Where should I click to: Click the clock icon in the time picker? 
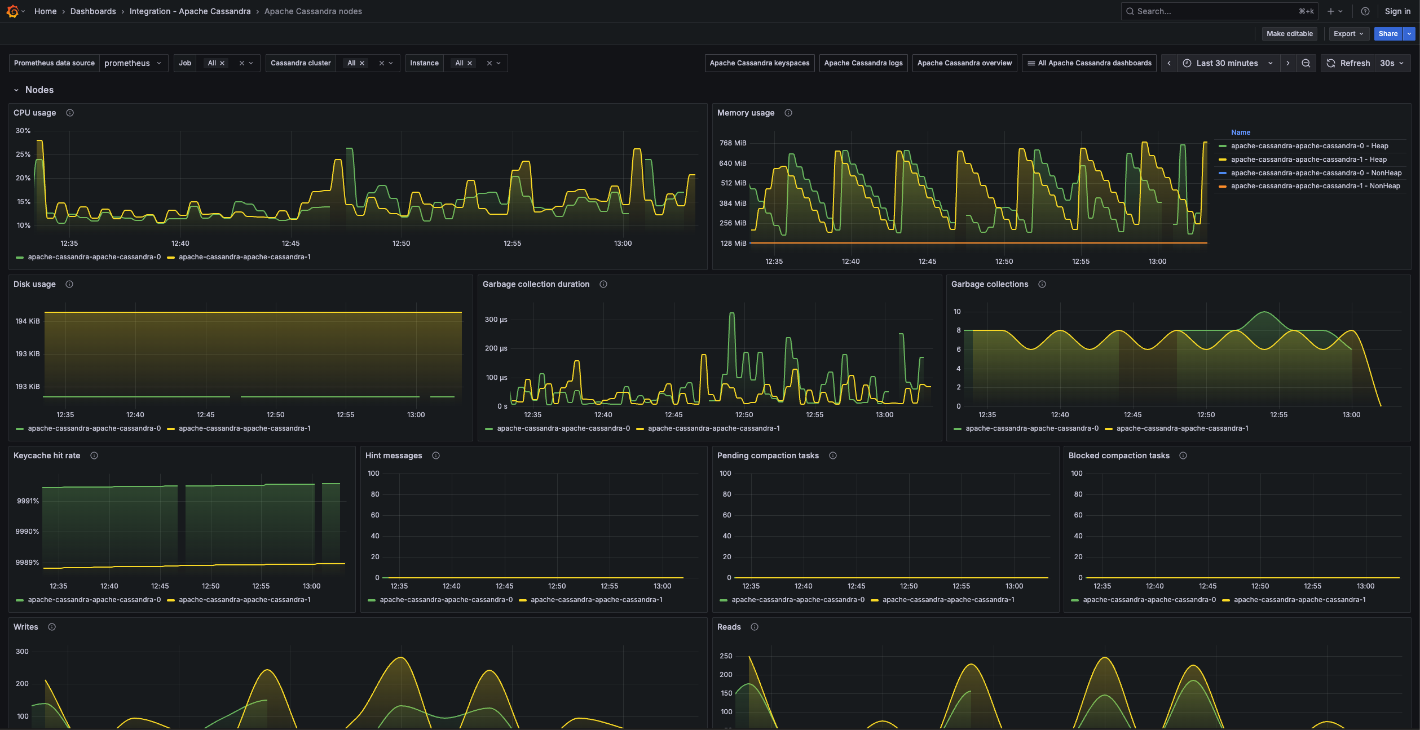[x=1188, y=63]
